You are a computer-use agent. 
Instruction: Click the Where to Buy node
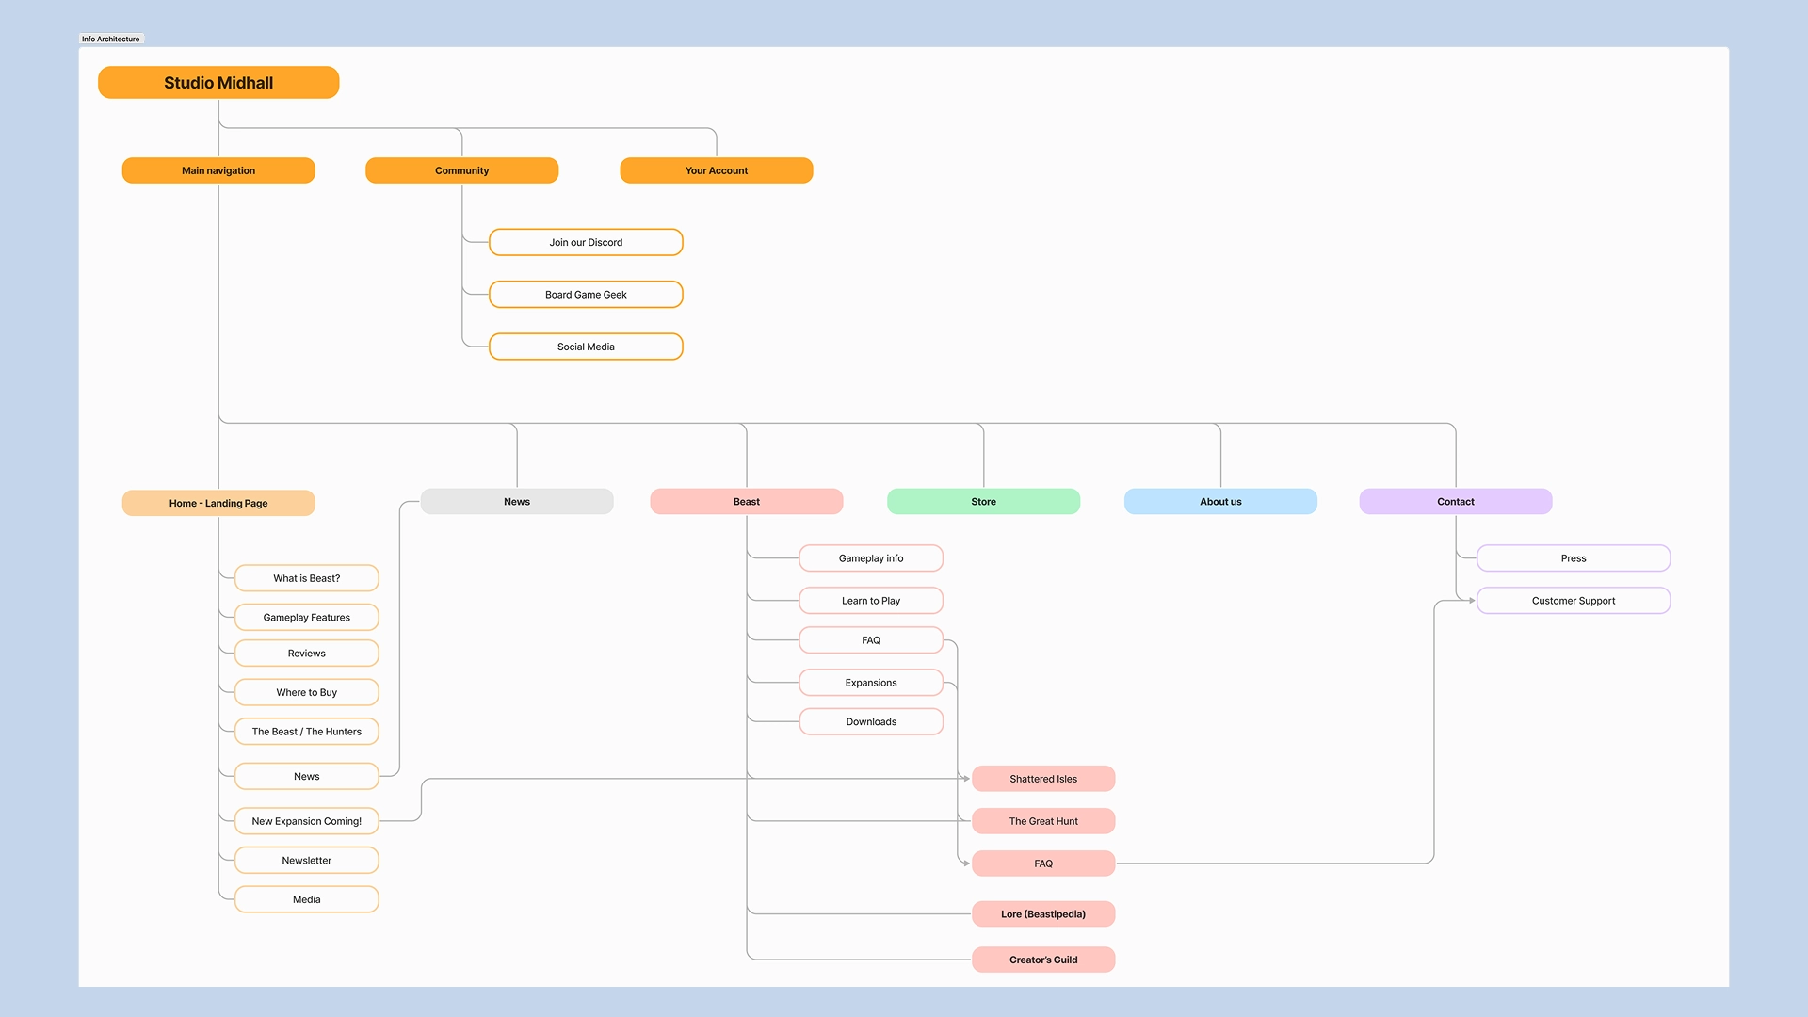[306, 692]
